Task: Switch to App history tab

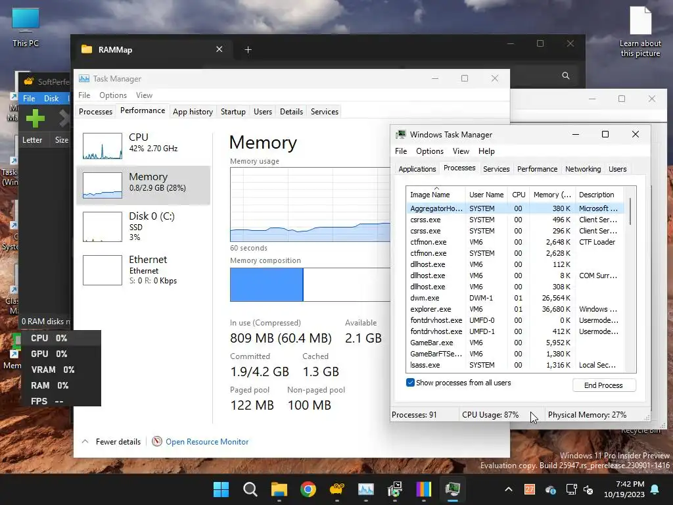Action: (x=193, y=112)
